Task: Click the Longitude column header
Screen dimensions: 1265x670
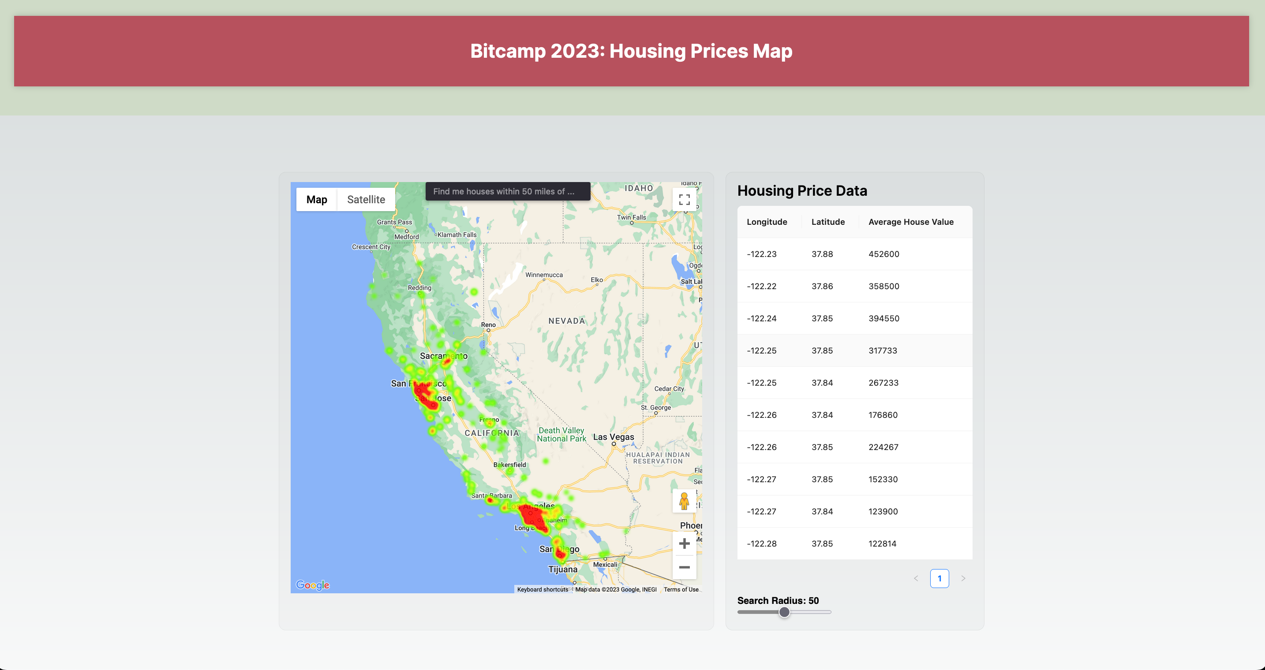Action: pos(767,222)
